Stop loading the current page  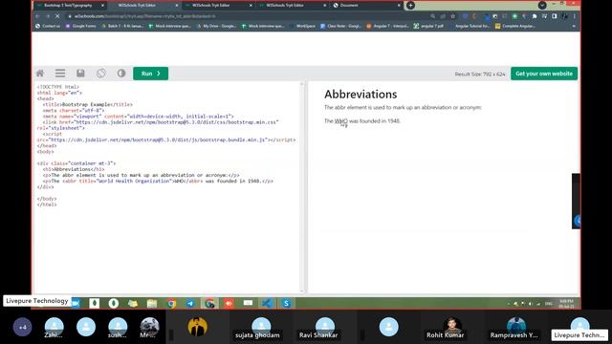(x=57, y=16)
